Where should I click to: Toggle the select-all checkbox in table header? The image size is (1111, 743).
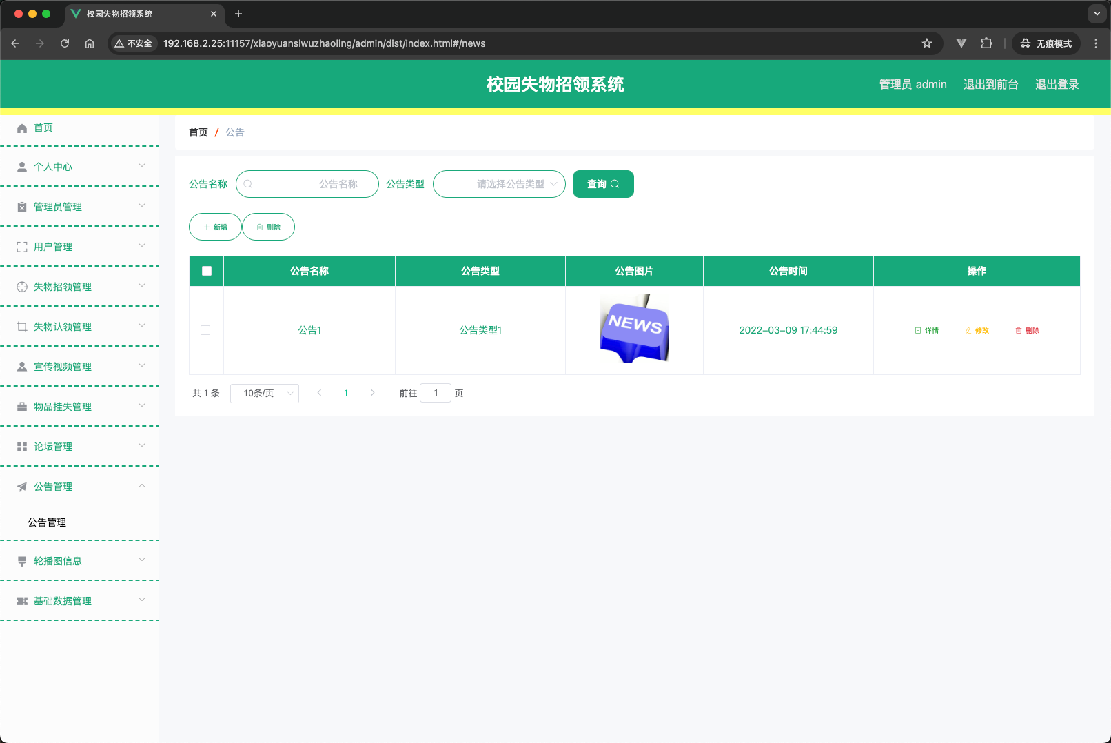click(207, 271)
